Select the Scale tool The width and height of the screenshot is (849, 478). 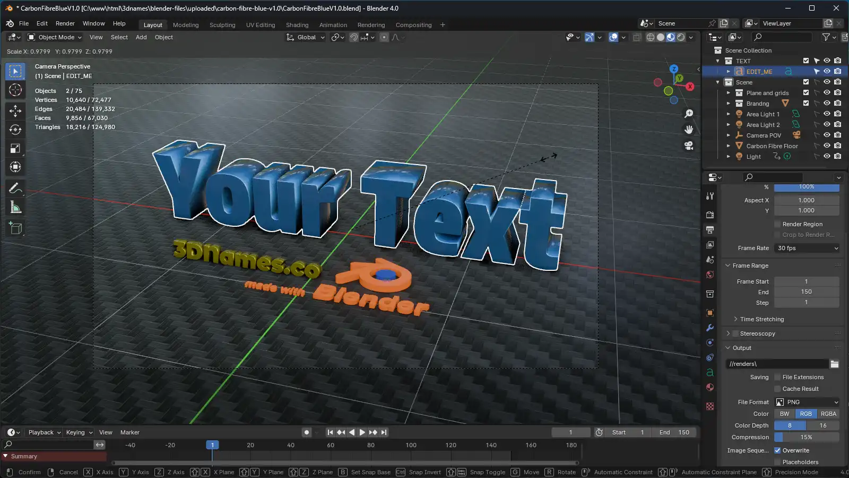point(15,149)
